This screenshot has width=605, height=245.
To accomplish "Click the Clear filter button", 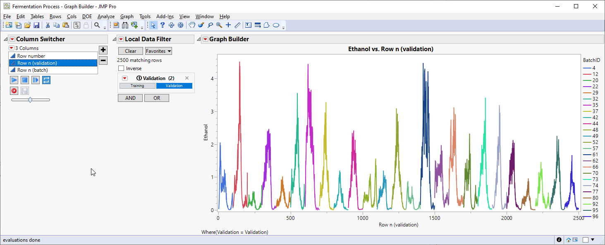I will (x=130, y=51).
